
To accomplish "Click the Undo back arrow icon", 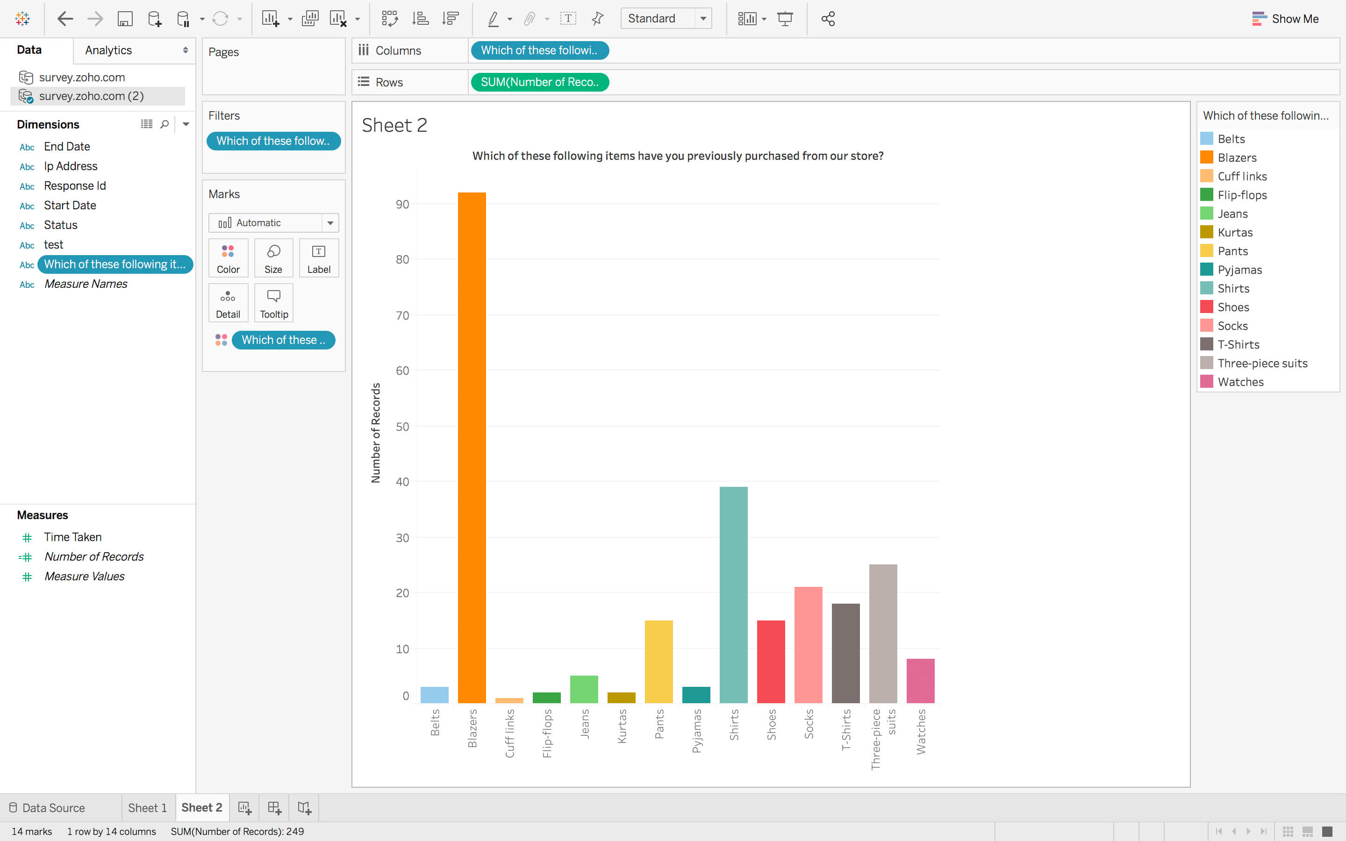I will [x=65, y=19].
